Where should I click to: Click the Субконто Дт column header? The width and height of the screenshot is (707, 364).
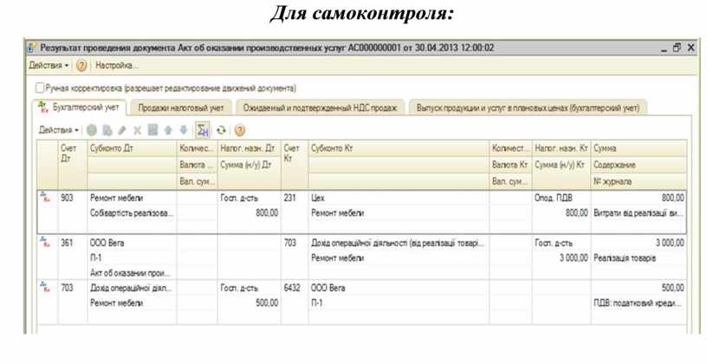tap(132, 148)
